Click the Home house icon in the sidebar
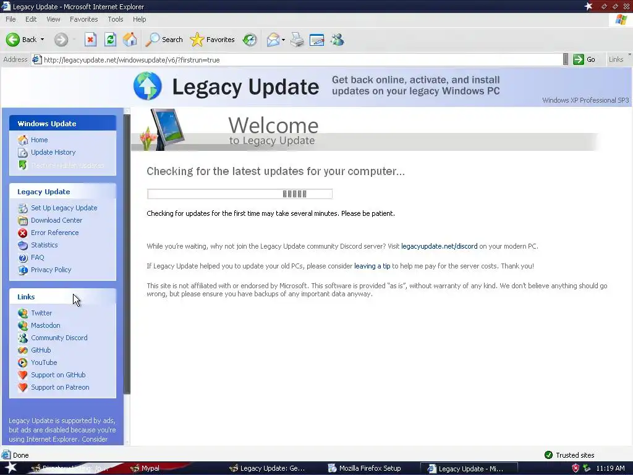Screen dimensions: 633x475 click(x=23, y=140)
